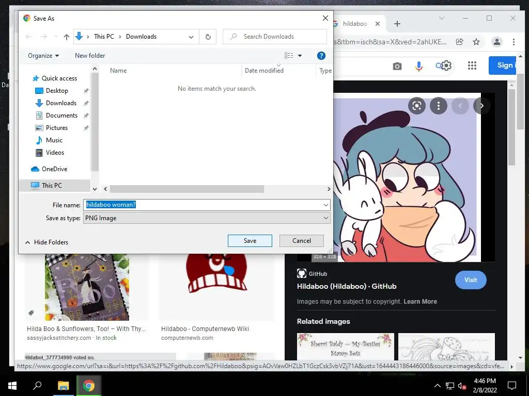
Task: Click the taskbar search magnifier icon
Action: pyautogui.click(x=37, y=385)
